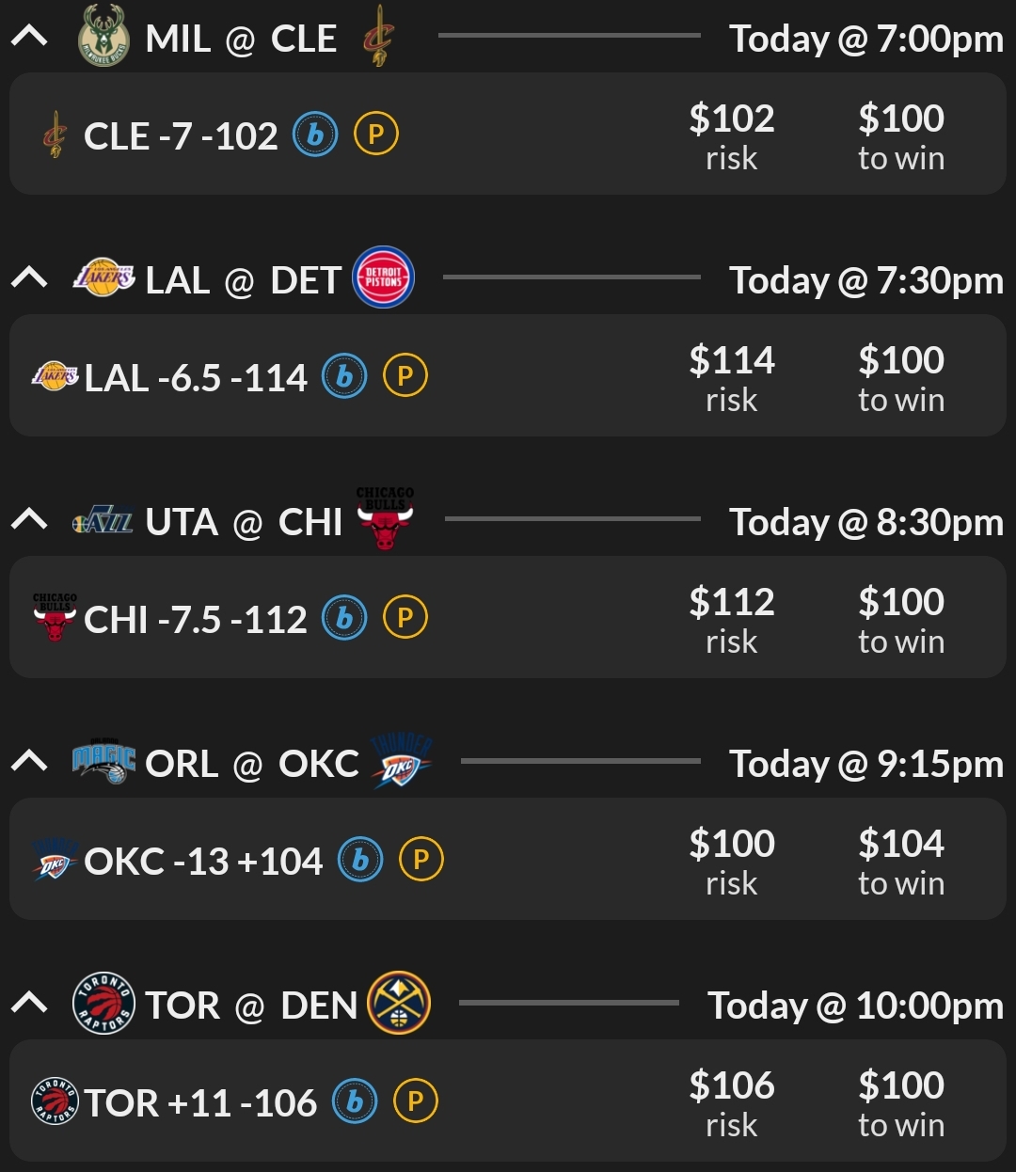Click the blue b icon on OKC -13 bet

360,861
